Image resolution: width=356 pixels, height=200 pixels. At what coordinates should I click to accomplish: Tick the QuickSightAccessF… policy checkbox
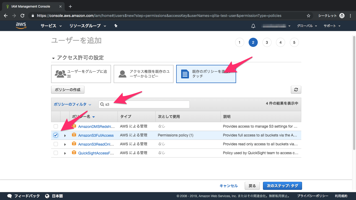click(x=56, y=153)
